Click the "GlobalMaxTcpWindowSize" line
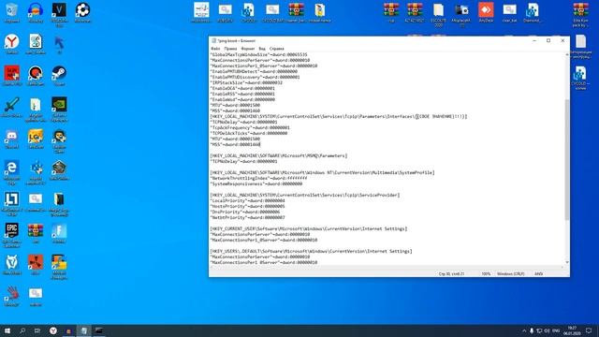The width and height of the screenshot is (599, 337). (x=258, y=54)
